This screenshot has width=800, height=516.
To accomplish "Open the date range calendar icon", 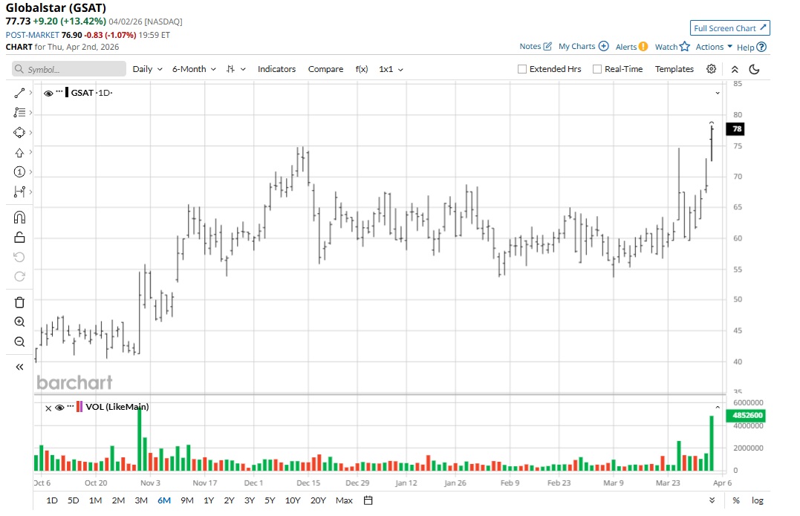I will click(x=368, y=500).
